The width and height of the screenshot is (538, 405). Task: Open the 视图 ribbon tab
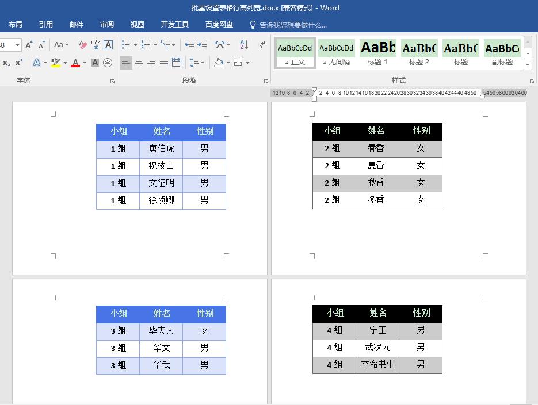pos(137,24)
